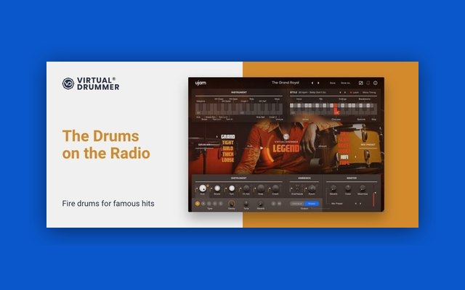
Task: Click the INSTRUMENT keyboard strip at the top left
Action: point(239,109)
